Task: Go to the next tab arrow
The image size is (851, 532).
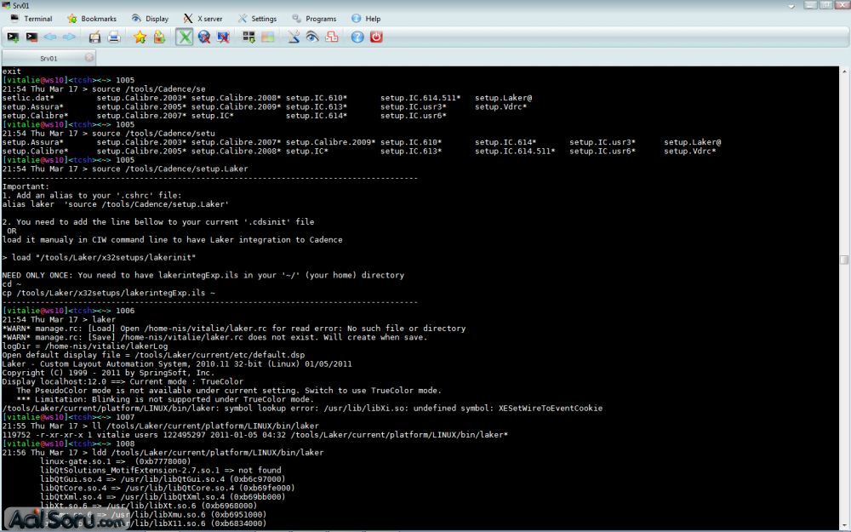Action: pos(69,37)
